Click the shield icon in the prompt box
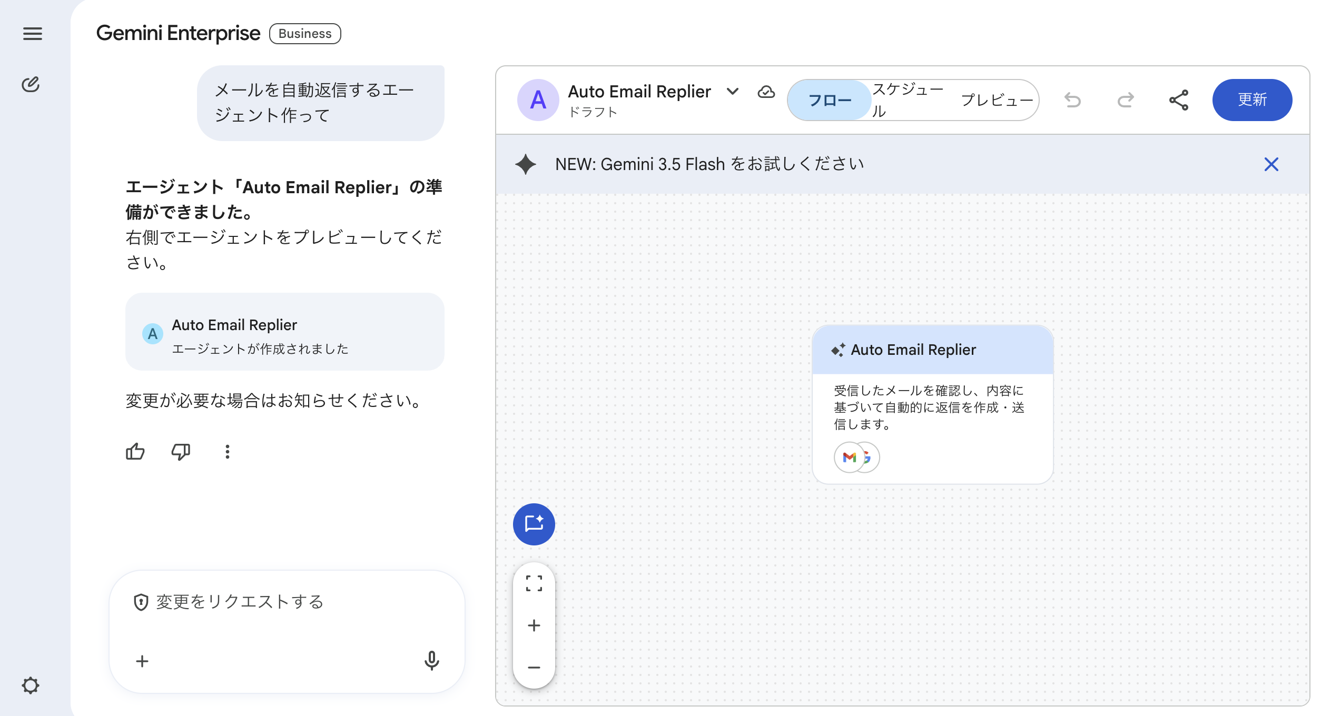Screen dimensions: 1321x716 [x=141, y=602]
